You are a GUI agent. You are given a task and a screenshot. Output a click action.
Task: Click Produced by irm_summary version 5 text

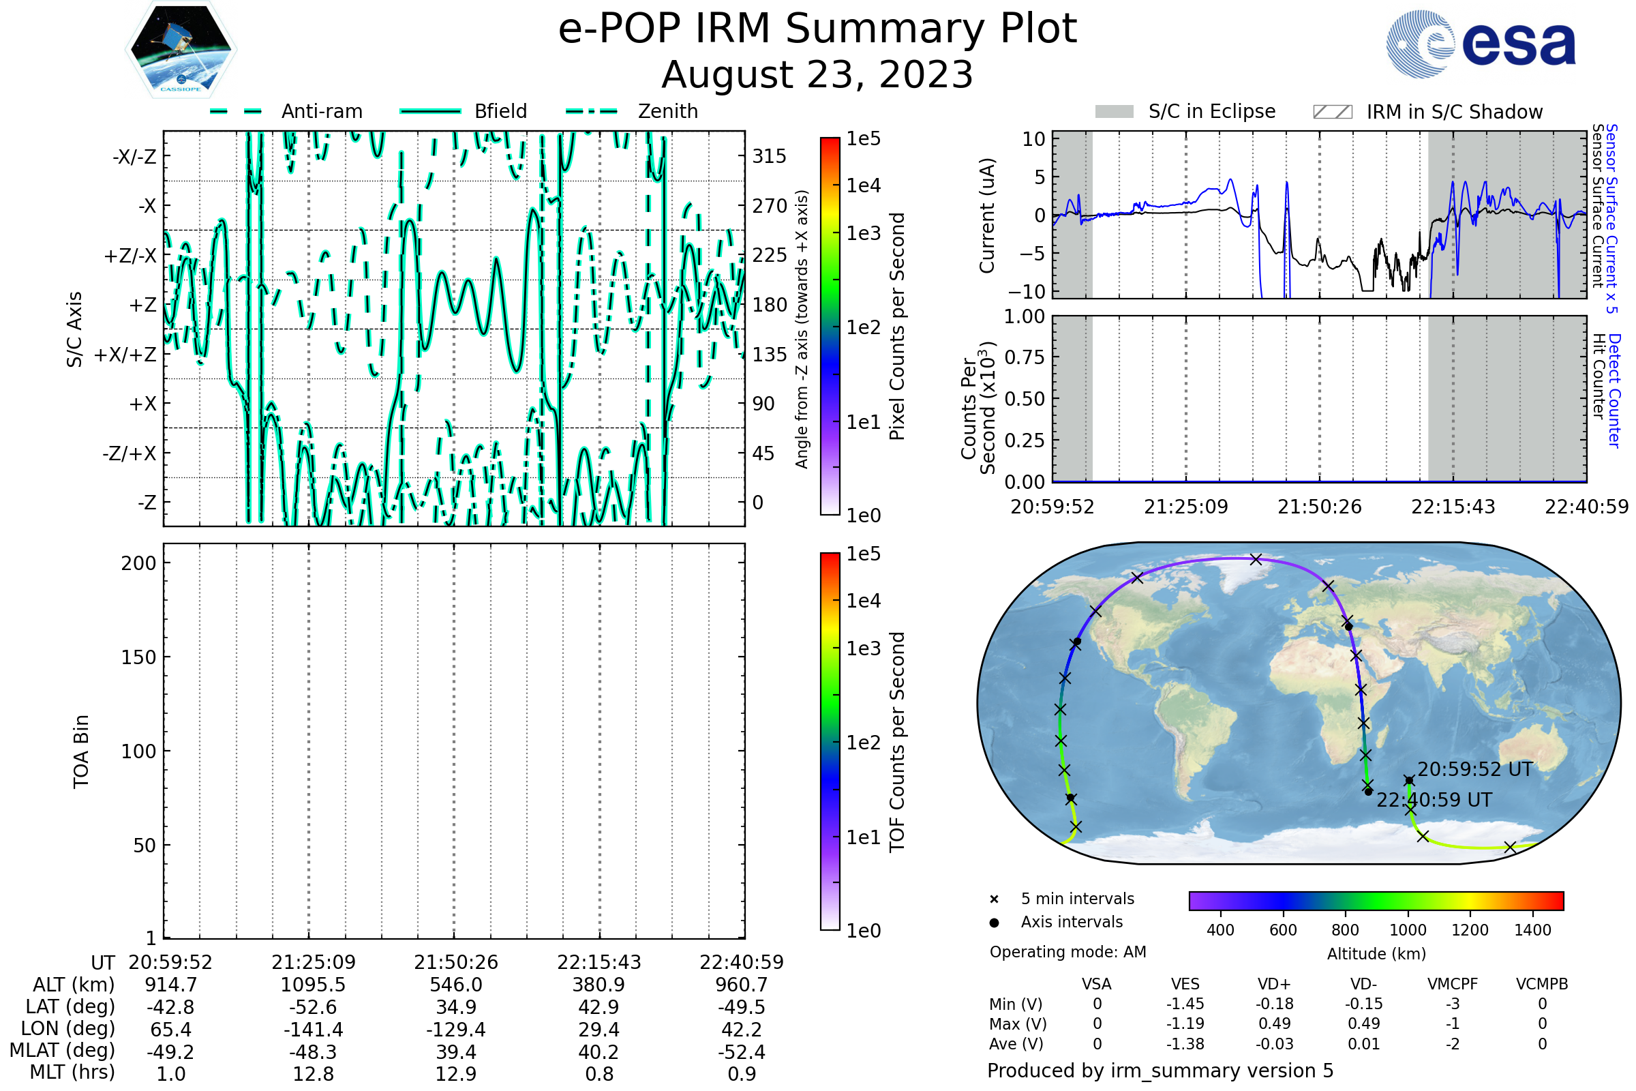tap(1160, 1071)
